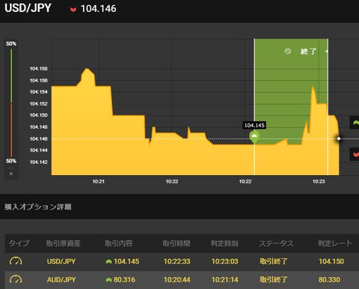The width and height of the screenshot is (359, 289).
Task: Click settlement rate 80.330
Action: (329, 280)
